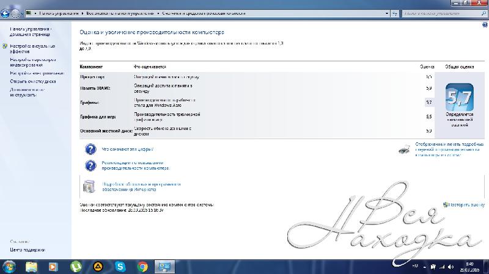Open performance improvement recommendations link
The image size is (489, 274).
click(133, 165)
